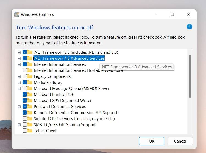Click the Legacy Components folder icon

(30, 76)
